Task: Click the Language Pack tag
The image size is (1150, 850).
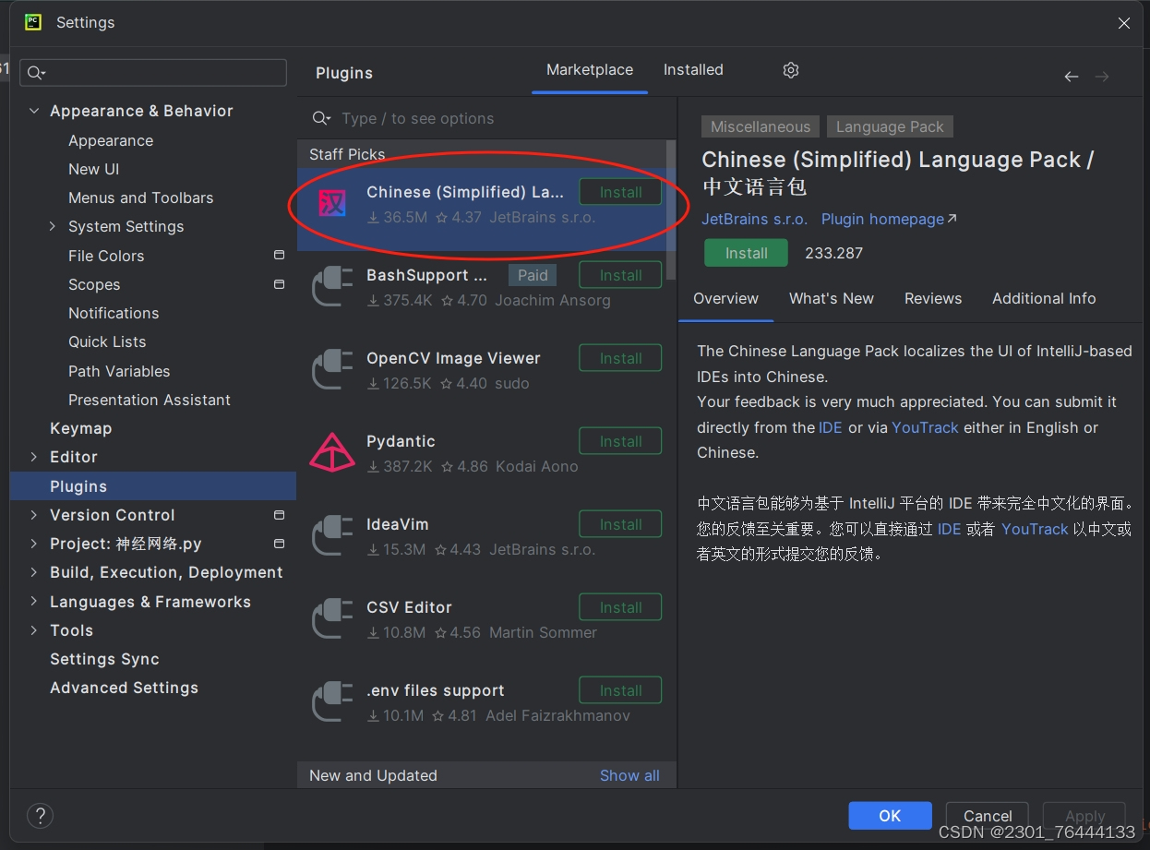Action: point(890,126)
